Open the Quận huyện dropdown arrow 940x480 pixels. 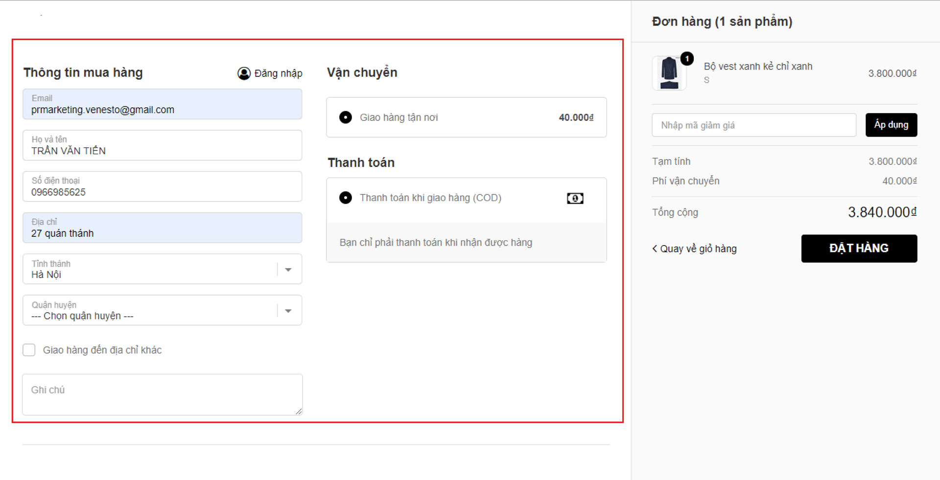pos(288,310)
